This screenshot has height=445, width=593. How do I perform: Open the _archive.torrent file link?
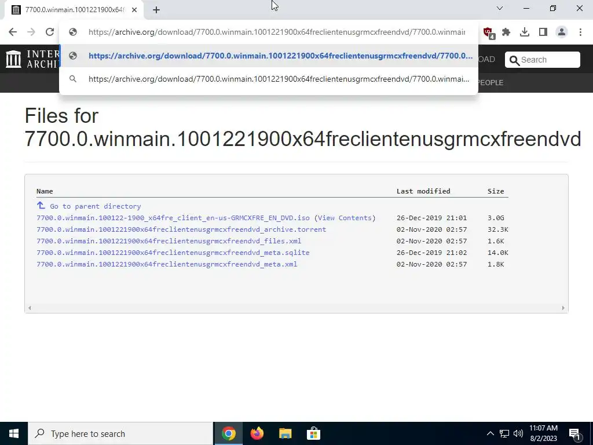[x=181, y=229]
